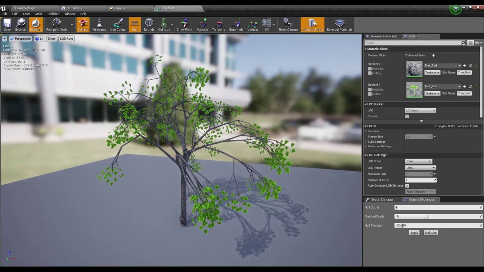484x272 pixels.
Task: Reset Camera to default view
Action: [288, 25]
